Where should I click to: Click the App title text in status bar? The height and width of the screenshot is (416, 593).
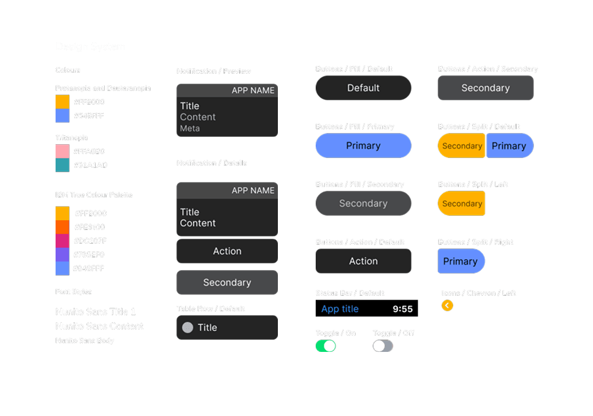[x=340, y=308]
